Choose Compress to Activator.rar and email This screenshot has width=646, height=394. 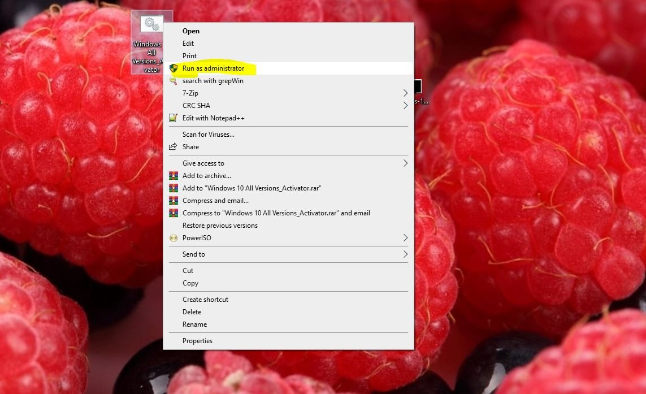tap(288, 213)
